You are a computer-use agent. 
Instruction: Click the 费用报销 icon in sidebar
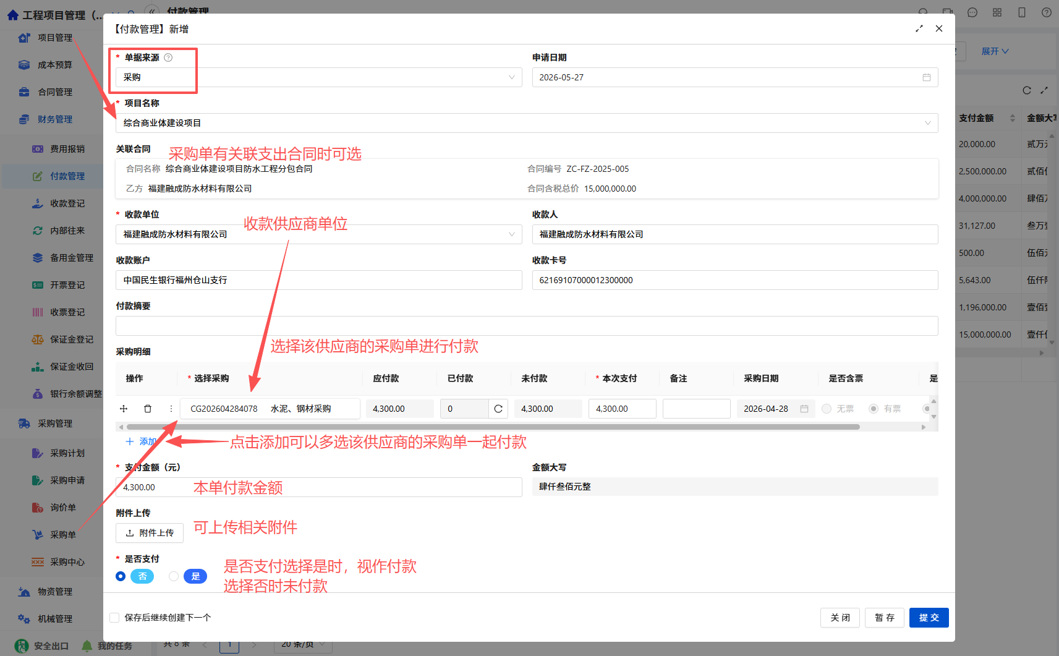pyautogui.click(x=38, y=149)
